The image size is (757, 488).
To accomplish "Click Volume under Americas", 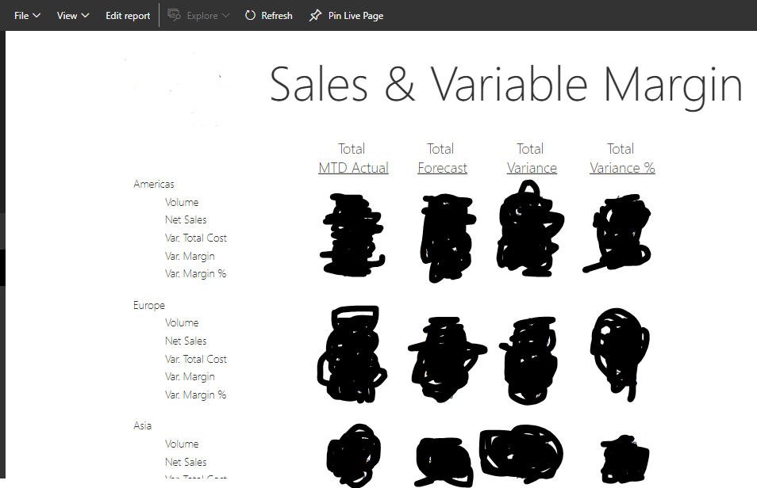I will [x=182, y=202].
